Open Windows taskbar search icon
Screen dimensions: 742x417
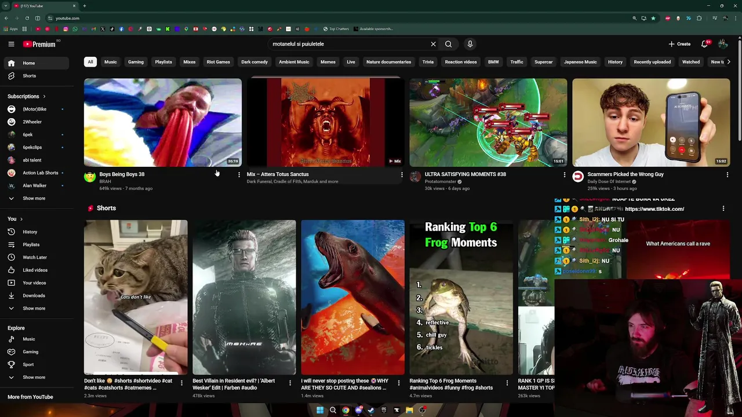(x=333, y=410)
